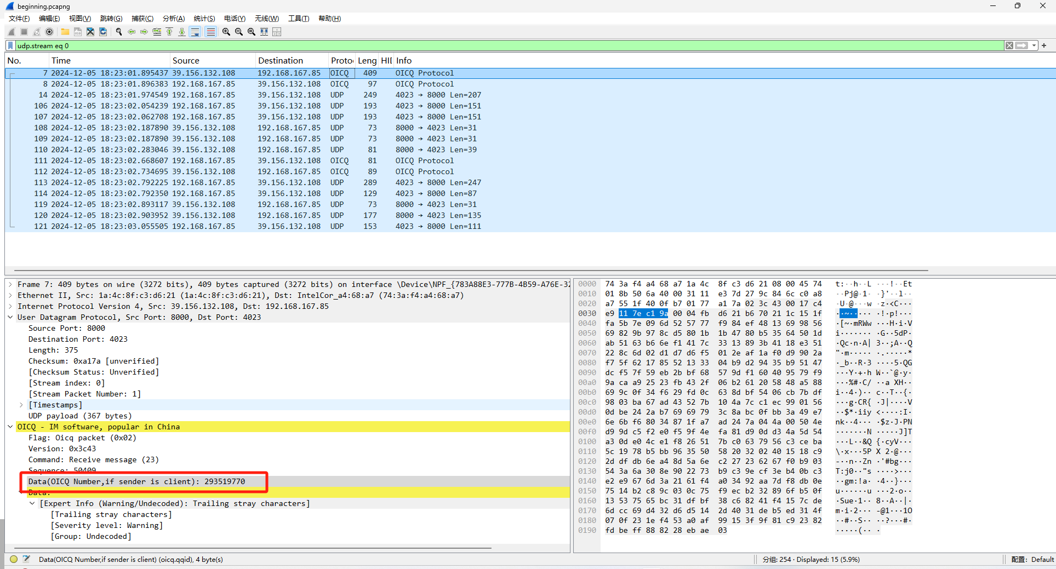Select packet 121 with Len=111
Screen dimensions: 1056x569
click(x=530, y=226)
